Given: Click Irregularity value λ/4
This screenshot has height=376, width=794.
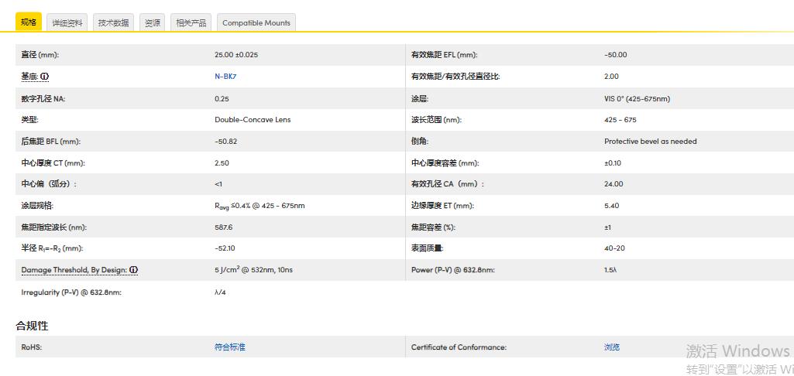Looking at the screenshot, I should click(220, 292).
